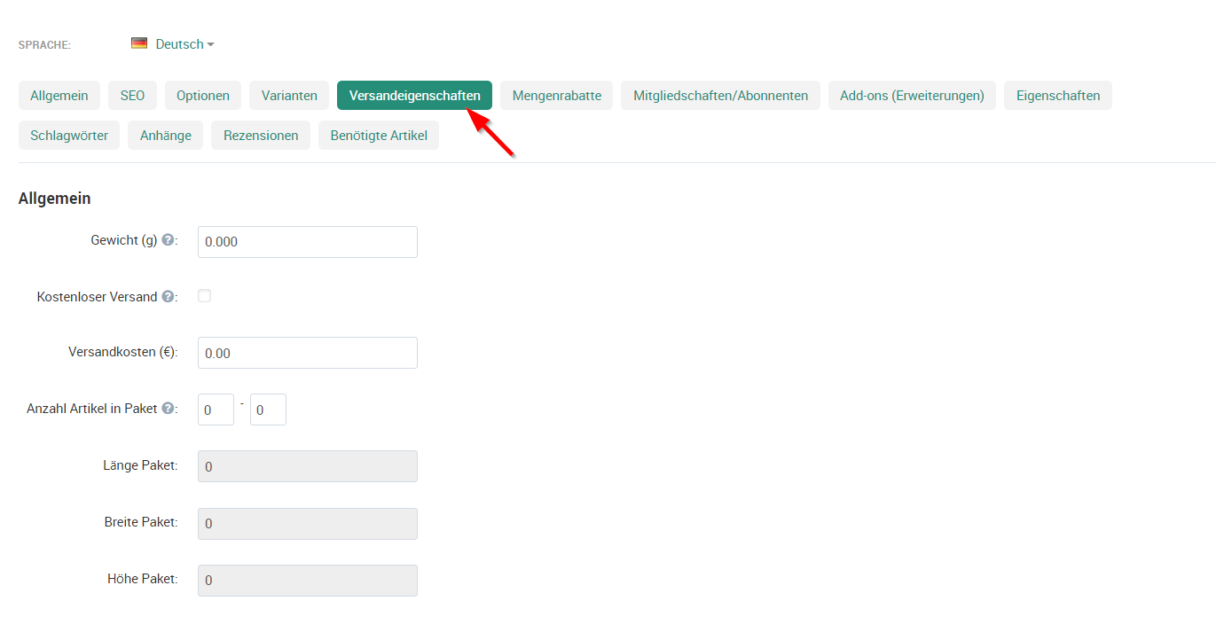This screenshot has width=1232, height=640.
Task: Open the Add-ons (Erweiterungen) tab
Action: [912, 96]
